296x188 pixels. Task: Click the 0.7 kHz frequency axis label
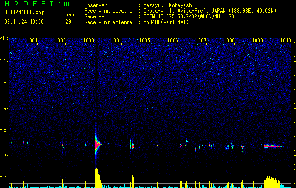(x=4, y=155)
